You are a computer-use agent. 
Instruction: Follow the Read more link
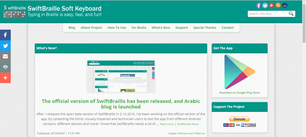[166, 124]
